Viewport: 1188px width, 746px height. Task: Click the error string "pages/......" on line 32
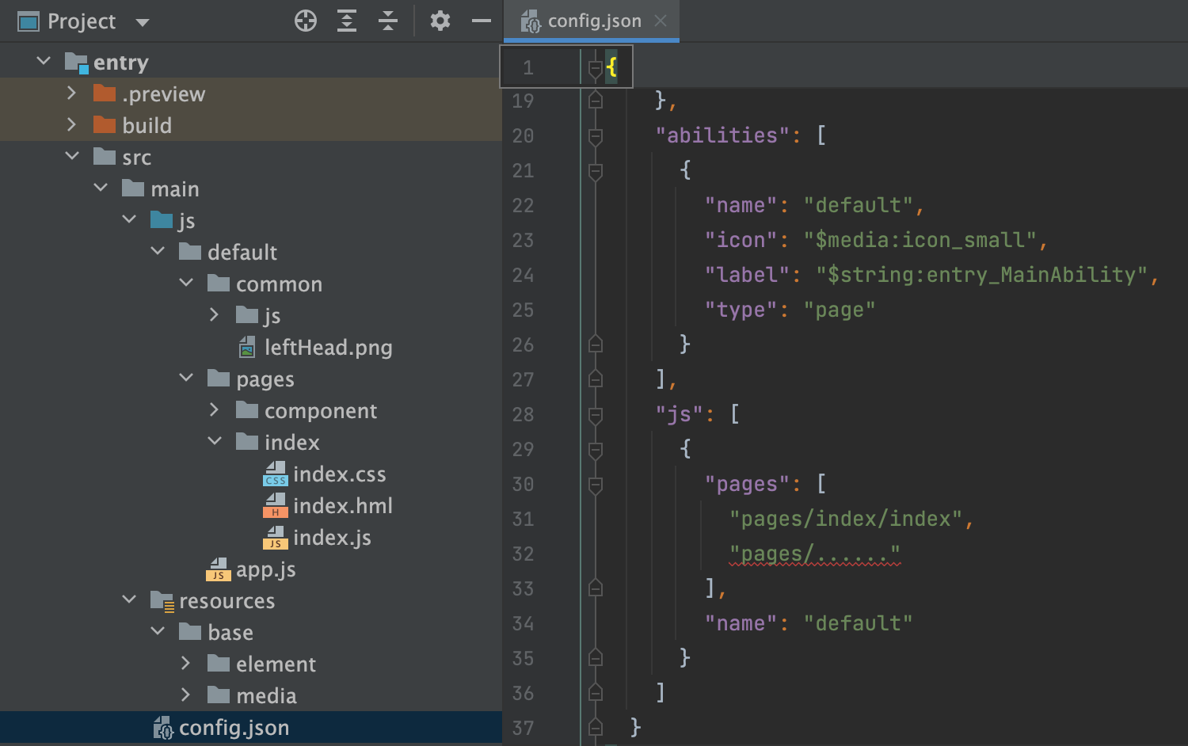click(x=815, y=554)
